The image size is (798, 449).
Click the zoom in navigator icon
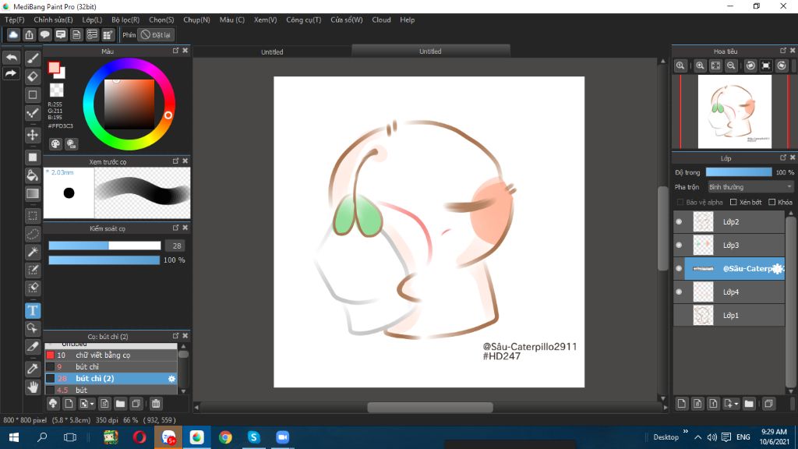coord(701,65)
